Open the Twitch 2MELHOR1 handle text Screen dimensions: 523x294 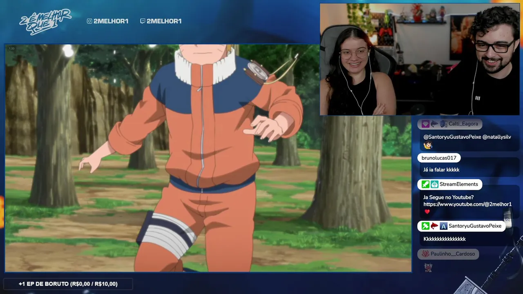click(x=164, y=21)
